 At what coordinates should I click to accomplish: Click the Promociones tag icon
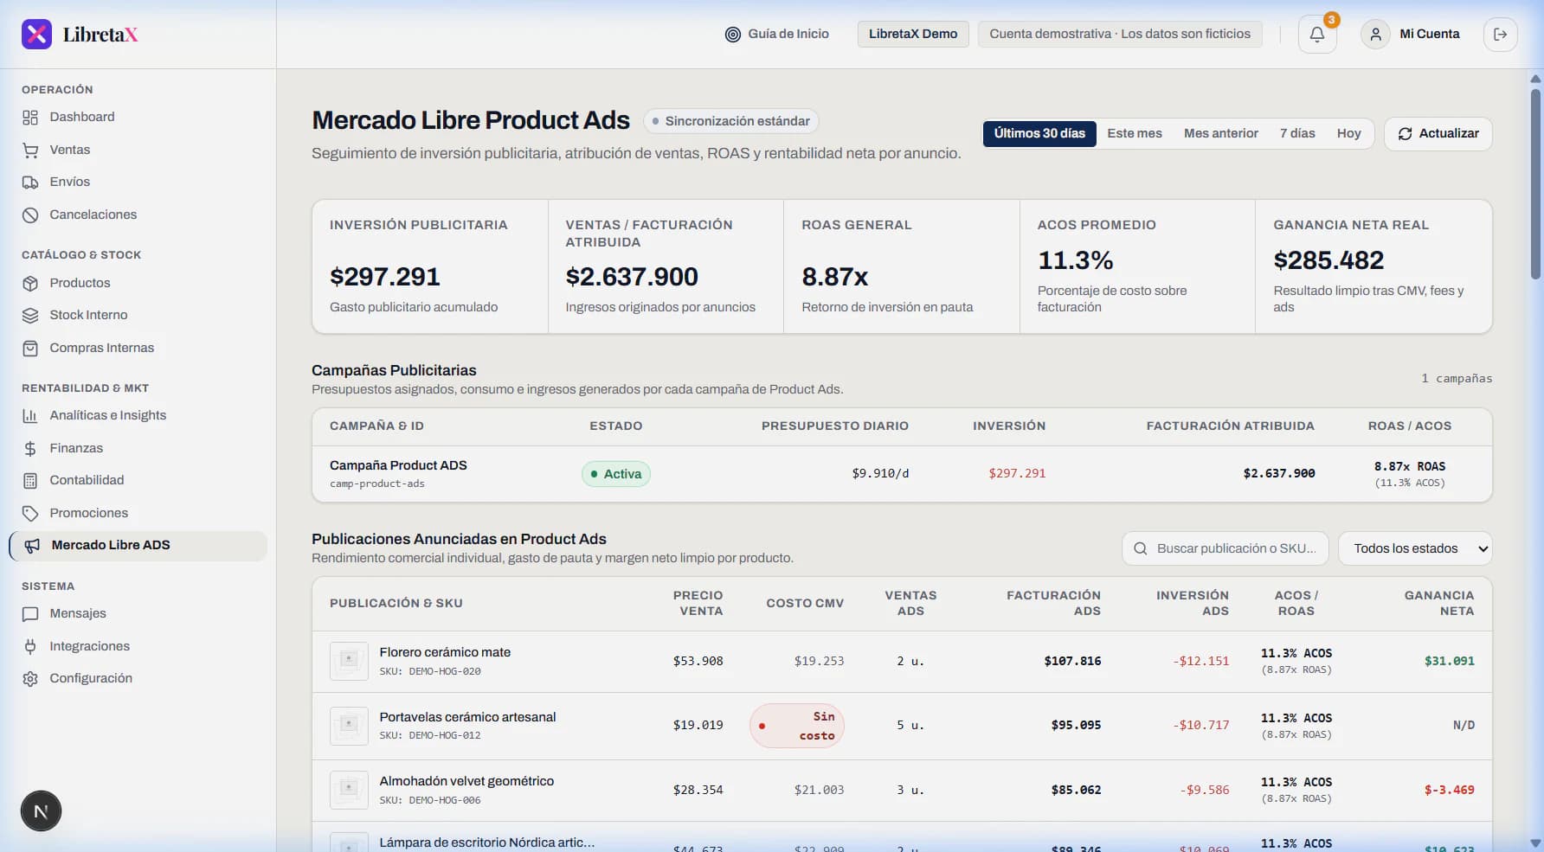(x=30, y=514)
